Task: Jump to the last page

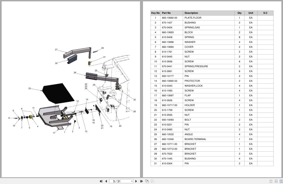Action: pos(141,181)
